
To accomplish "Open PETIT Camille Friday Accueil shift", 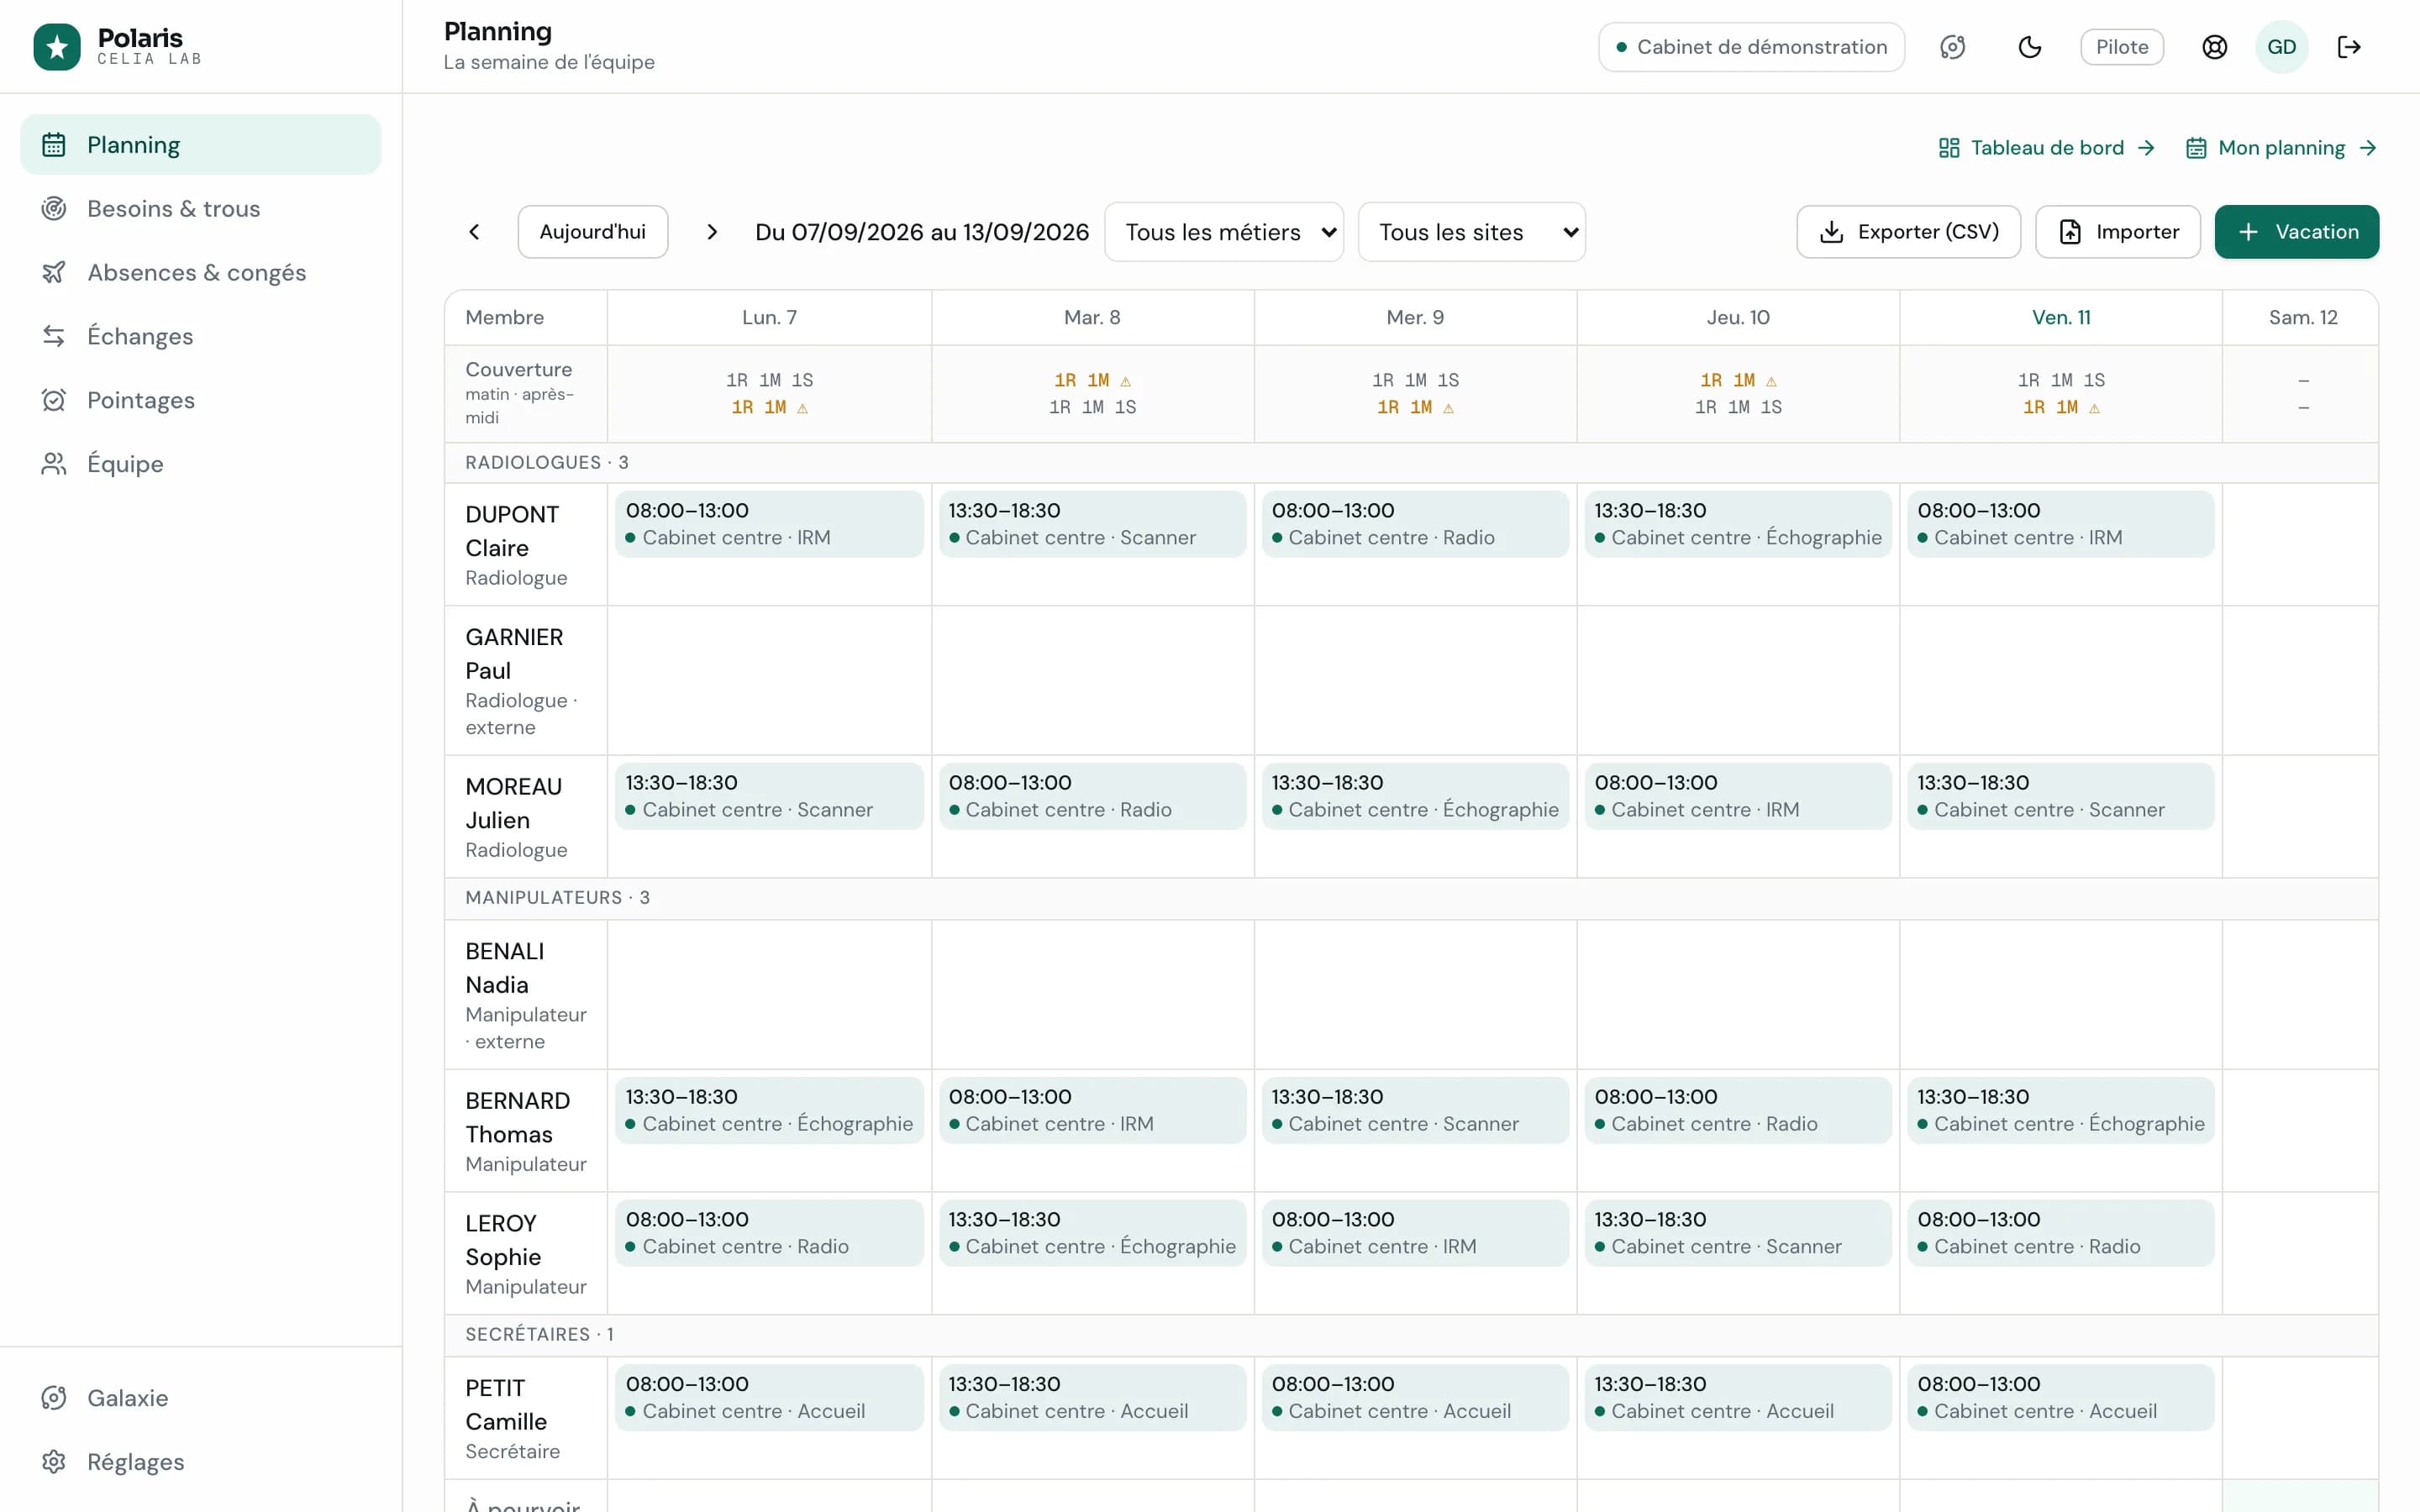I will (x=2061, y=1398).
